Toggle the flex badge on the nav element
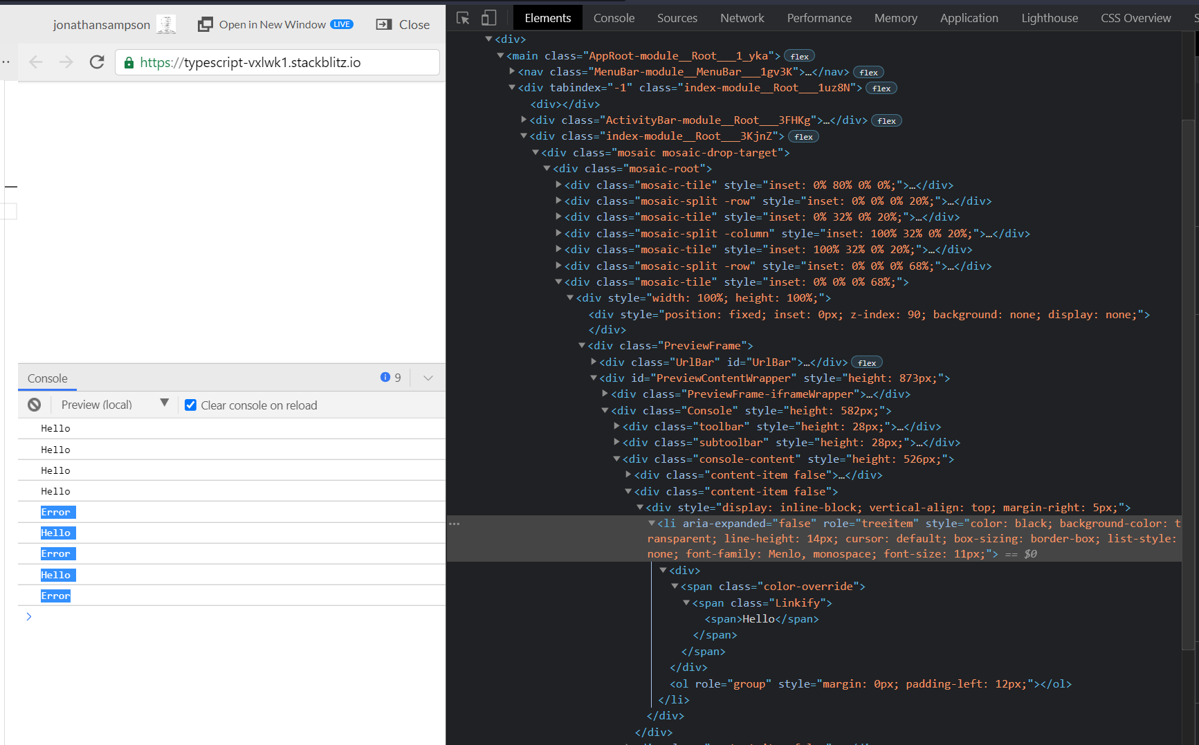 pos(868,71)
